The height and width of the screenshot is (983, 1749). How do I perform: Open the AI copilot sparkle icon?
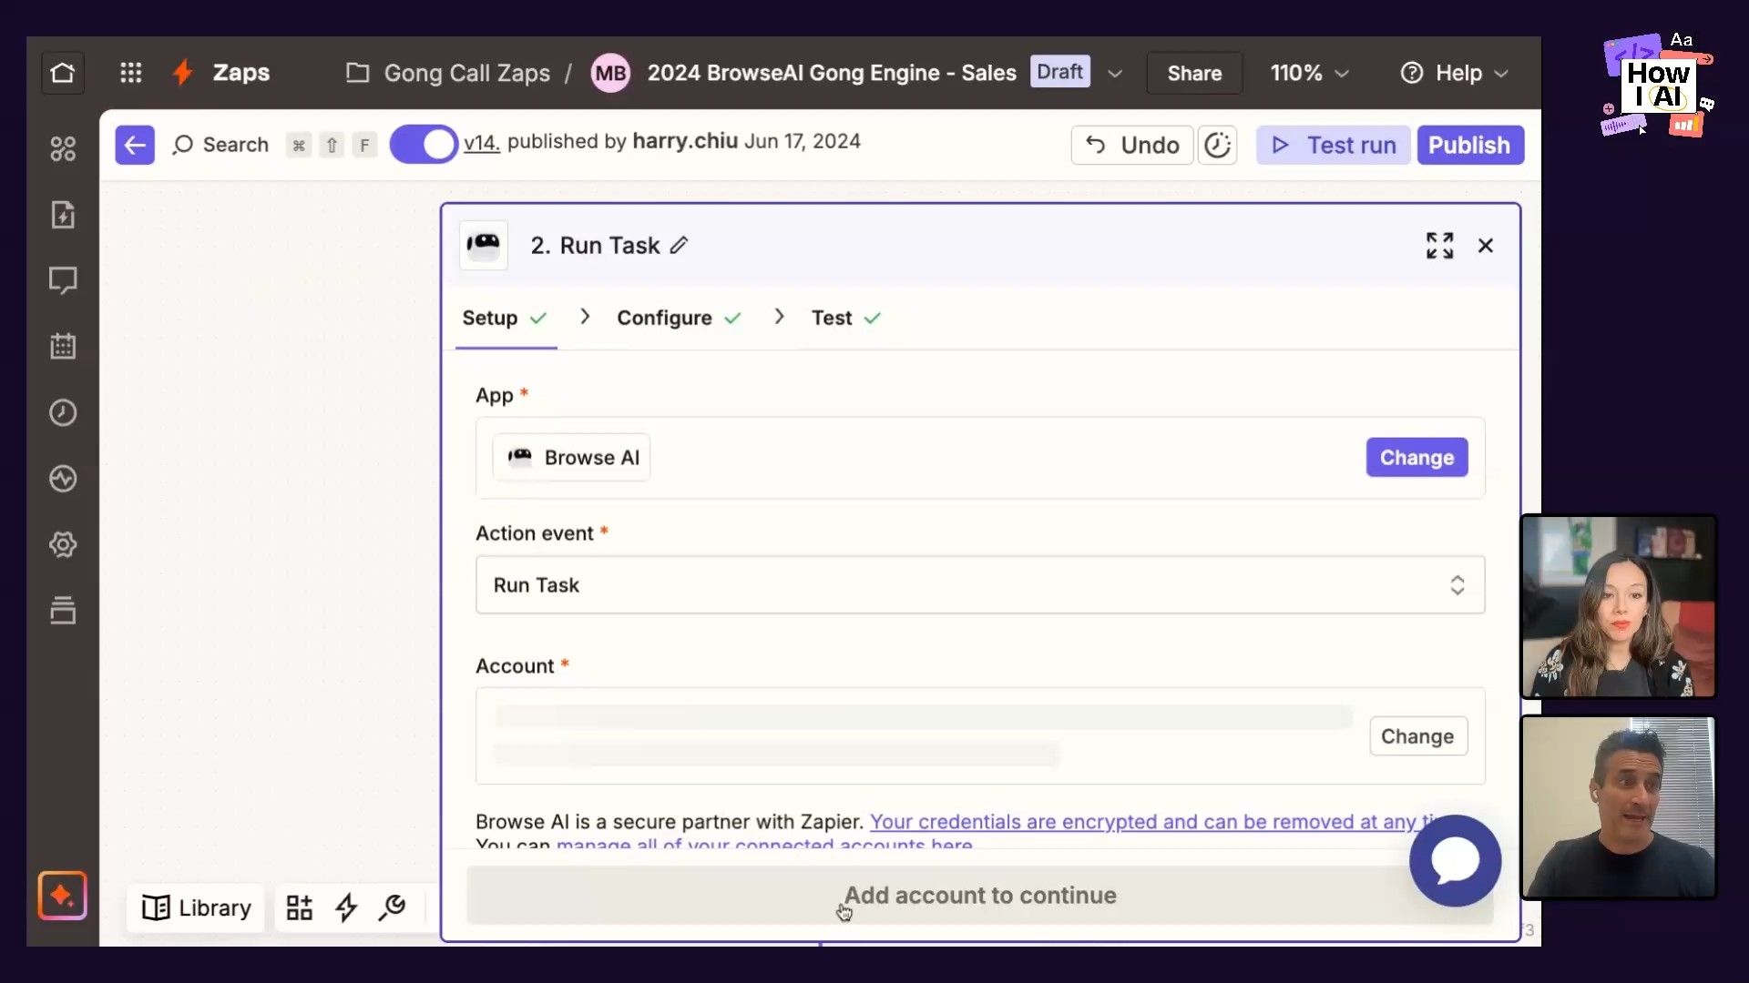63,896
